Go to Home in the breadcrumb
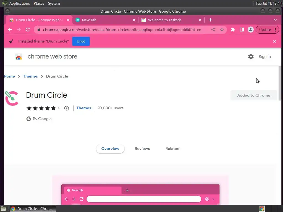 (x=9, y=76)
